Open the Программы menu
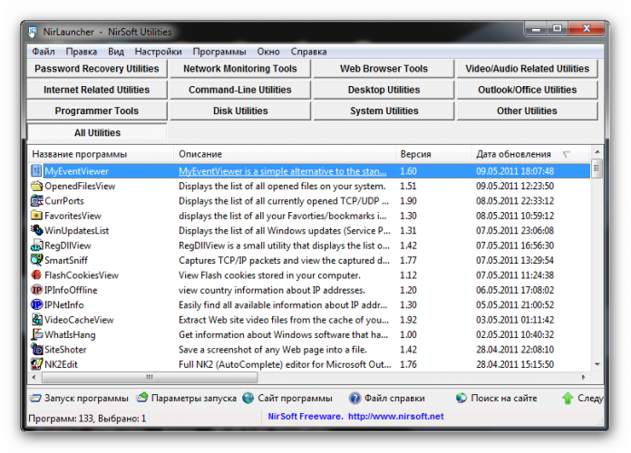Screen dimensions: 631x453 click(x=219, y=52)
